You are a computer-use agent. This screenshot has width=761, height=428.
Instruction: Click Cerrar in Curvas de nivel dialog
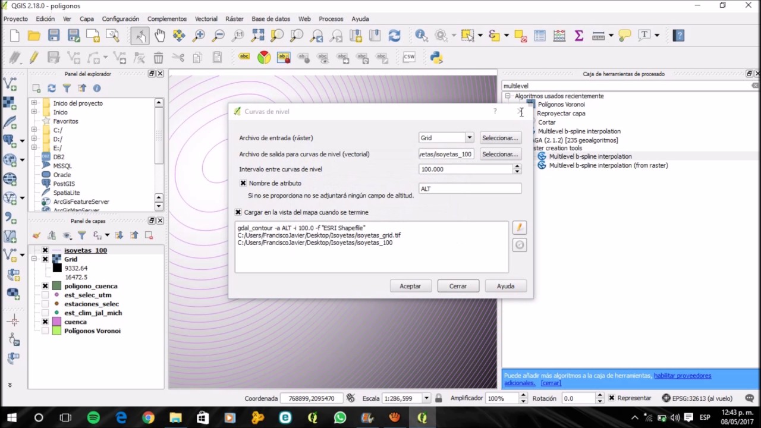tap(458, 286)
